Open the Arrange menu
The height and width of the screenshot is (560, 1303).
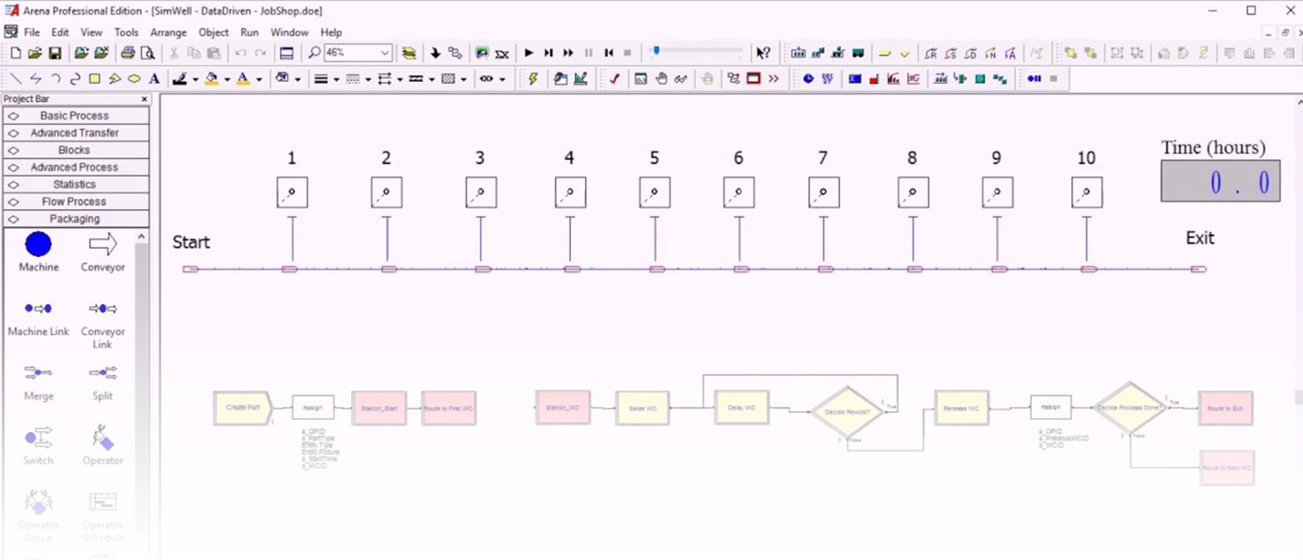tap(168, 33)
